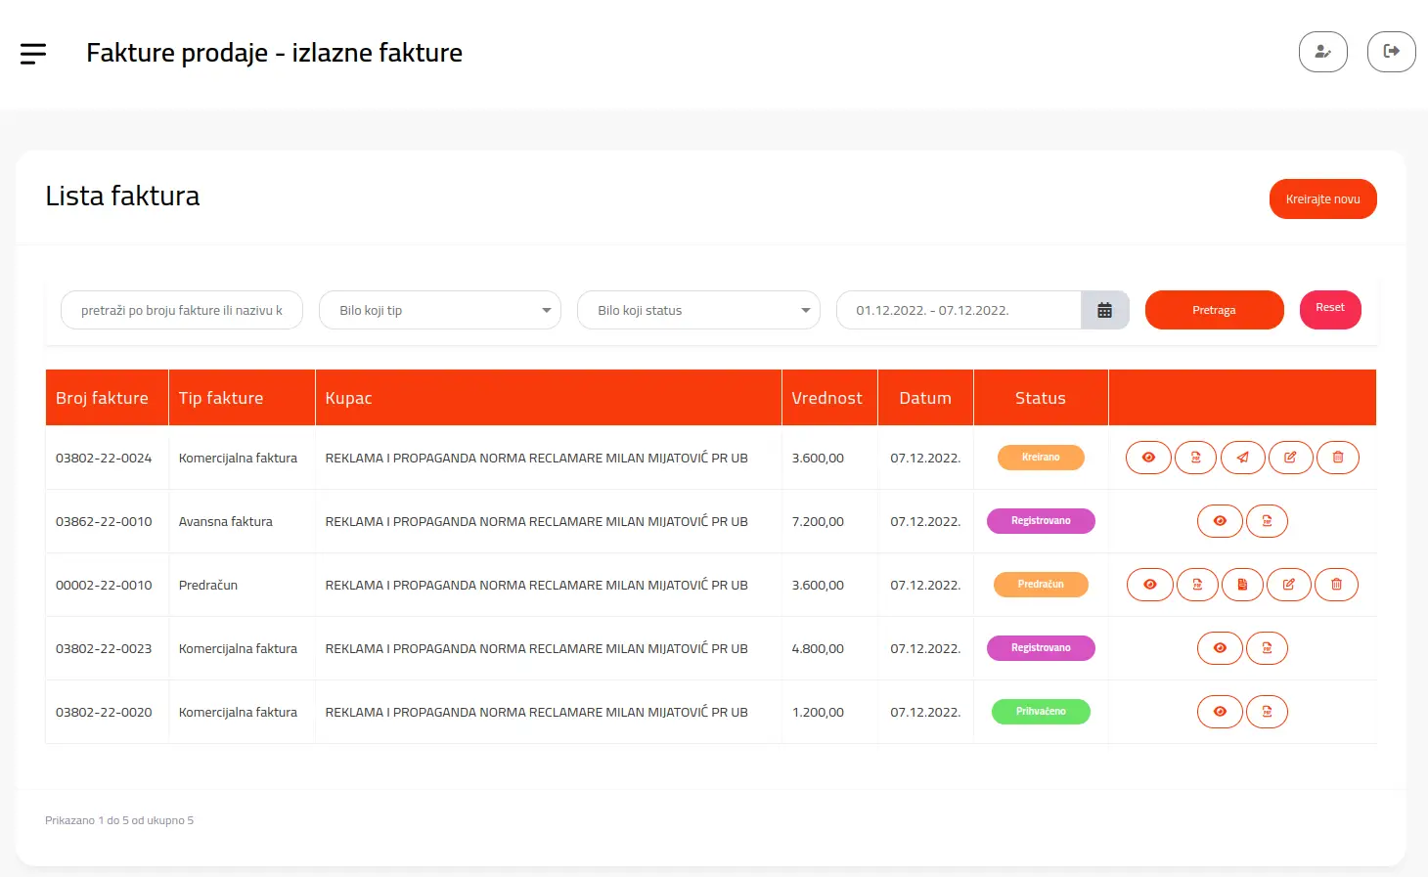
Task: Select invoice number 03802-22-0023
Action: pos(104,648)
